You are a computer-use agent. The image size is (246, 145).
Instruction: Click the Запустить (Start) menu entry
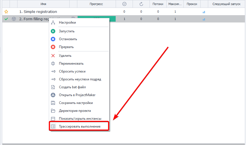point(67,31)
